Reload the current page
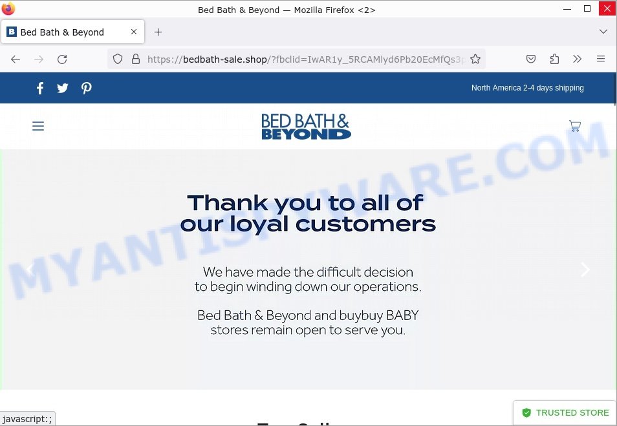Viewport: 617px width, 426px height. point(62,59)
